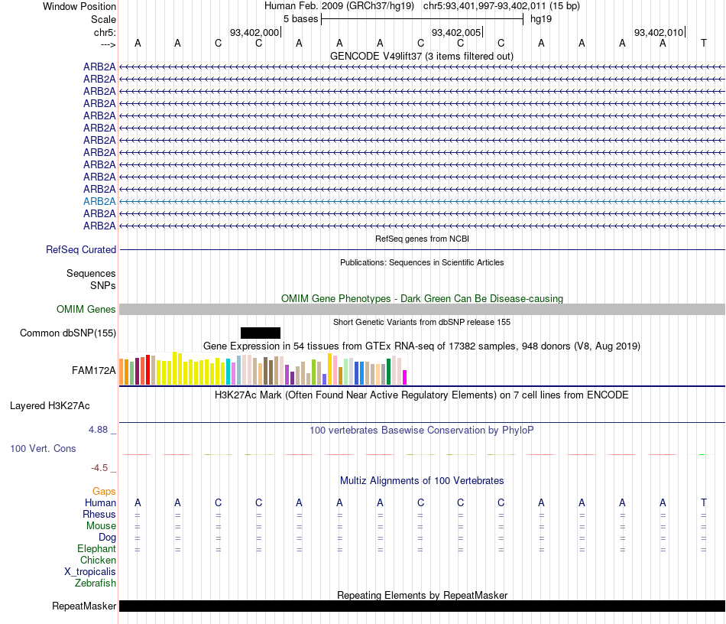Click the 'Elephant' species label
The height and width of the screenshot is (624, 726).
(x=96, y=548)
